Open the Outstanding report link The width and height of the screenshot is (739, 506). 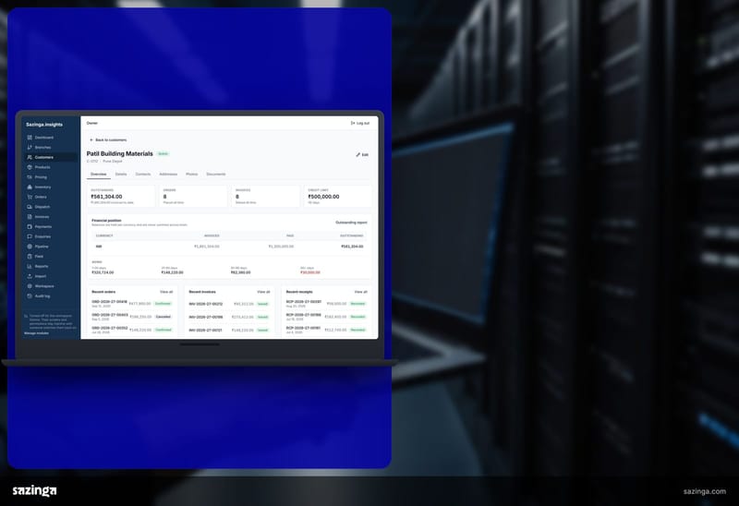pyautogui.click(x=351, y=223)
